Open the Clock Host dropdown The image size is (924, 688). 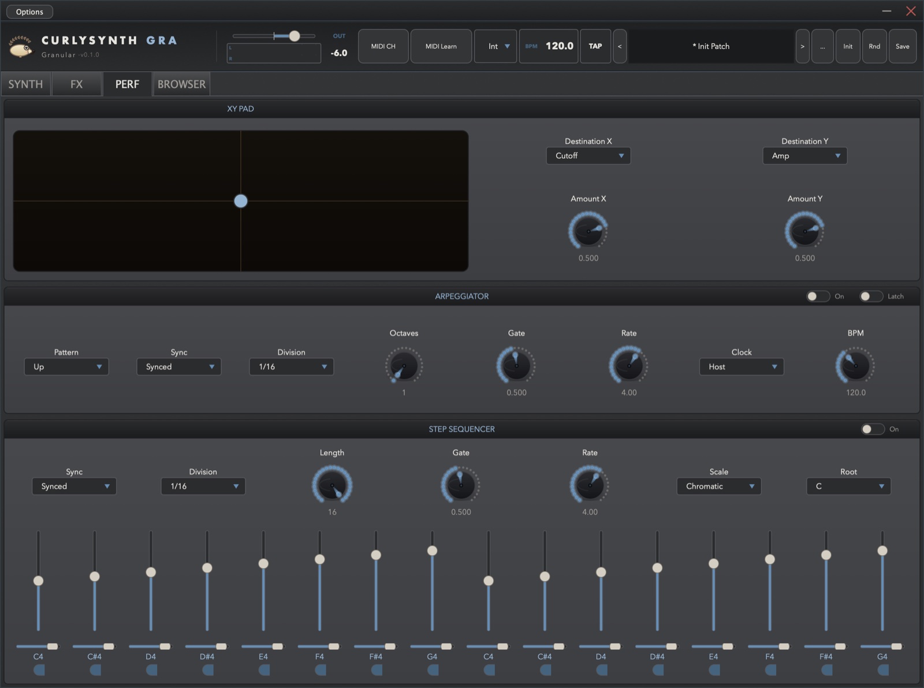pyautogui.click(x=742, y=367)
